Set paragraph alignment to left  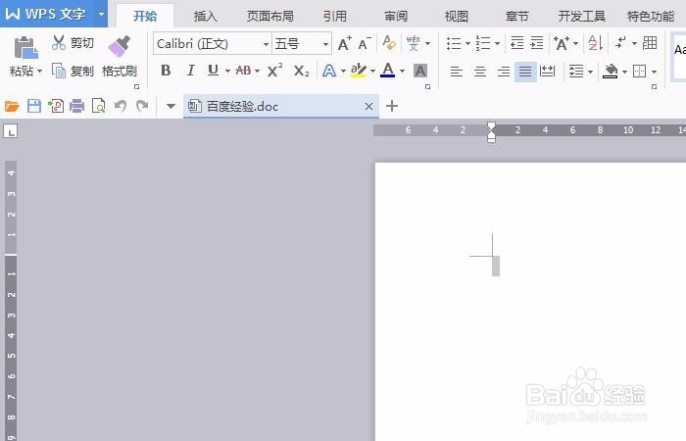click(x=457, y=71)
